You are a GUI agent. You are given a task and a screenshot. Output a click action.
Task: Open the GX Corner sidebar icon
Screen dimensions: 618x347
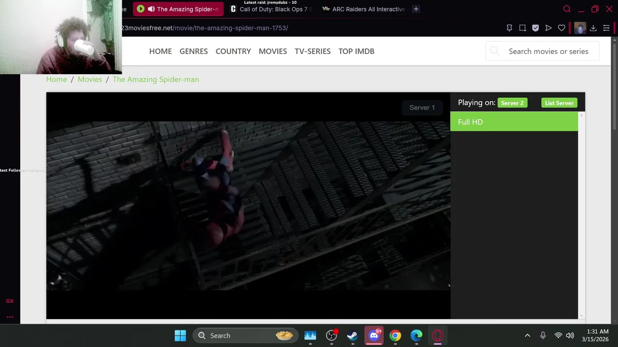pyautogui.click(x=10, y=301)
